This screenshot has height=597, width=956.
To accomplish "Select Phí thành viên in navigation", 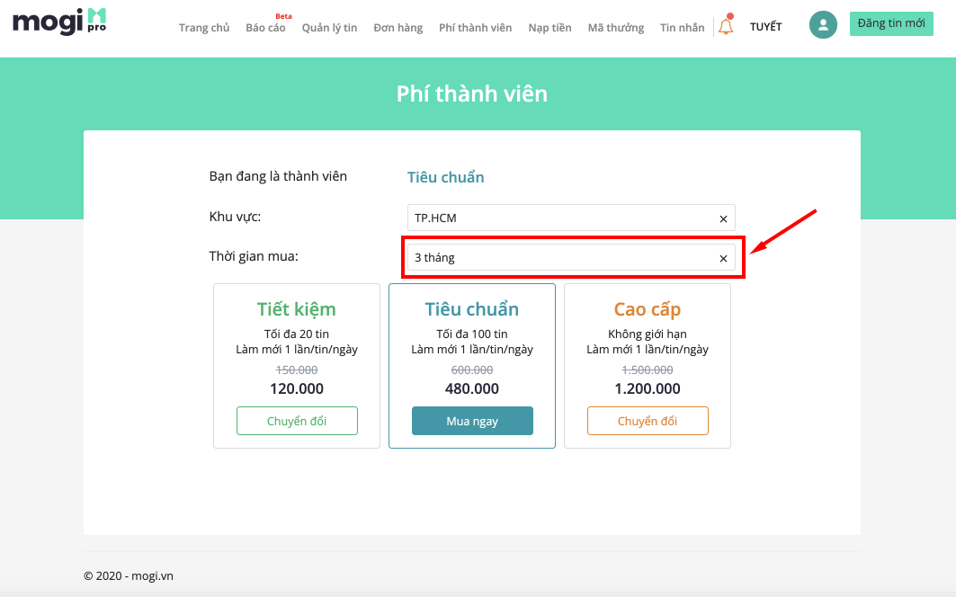I will coord(476,28).
